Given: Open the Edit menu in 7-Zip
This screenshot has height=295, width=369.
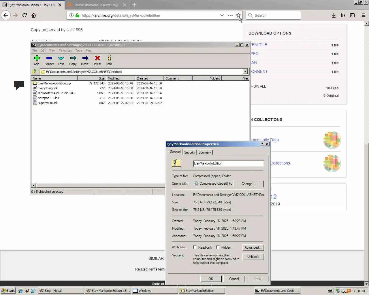Looking at the screenshot, I should click(43, 50).
